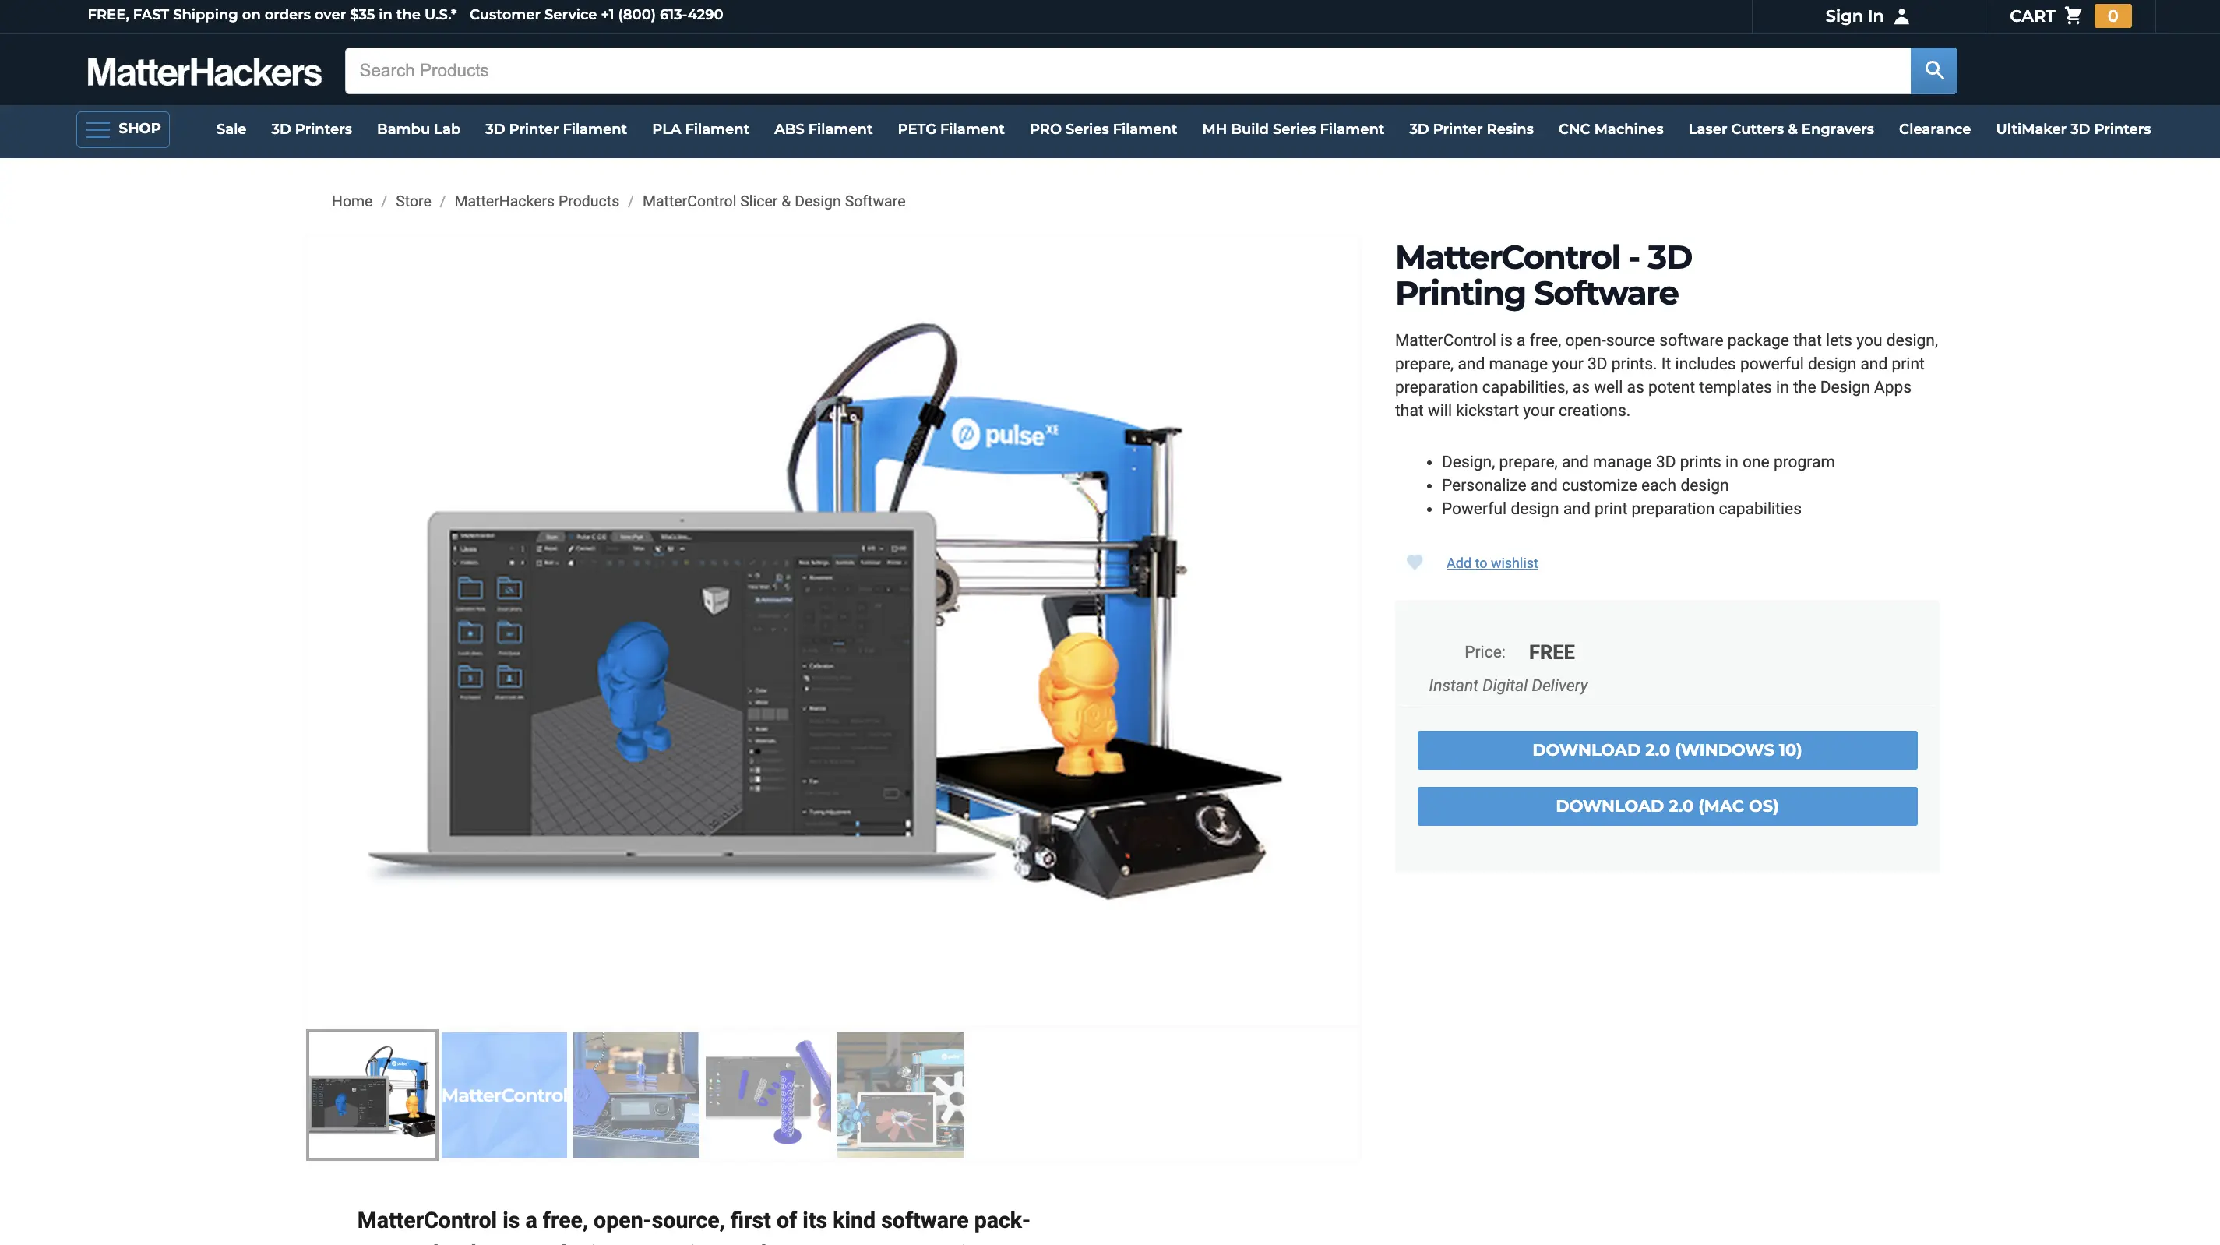The image size is (2220, 1245).
Task: Click the Sign In user icon
Action: (x=1900, y=17)
